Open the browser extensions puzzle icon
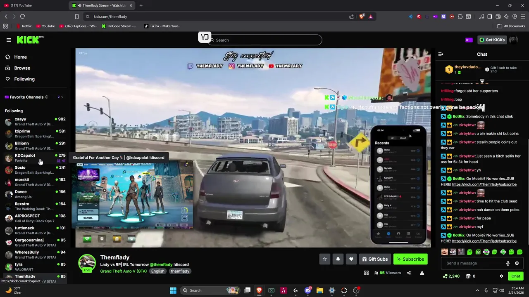Image resolution: width=529 pixels, height=297 pixels. pos(460,16)
